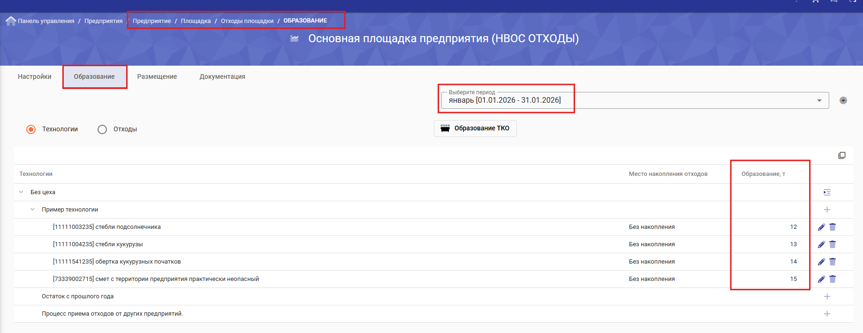Click the value 13 in Образование column
863x333 pixels.
793,244
